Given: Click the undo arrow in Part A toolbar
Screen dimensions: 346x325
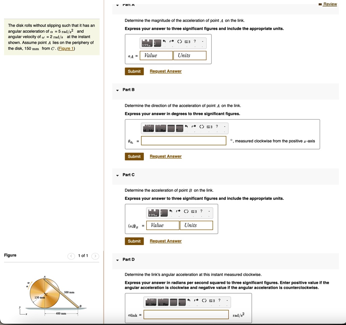Looking at the screenshot, I should tap(164, 41).
